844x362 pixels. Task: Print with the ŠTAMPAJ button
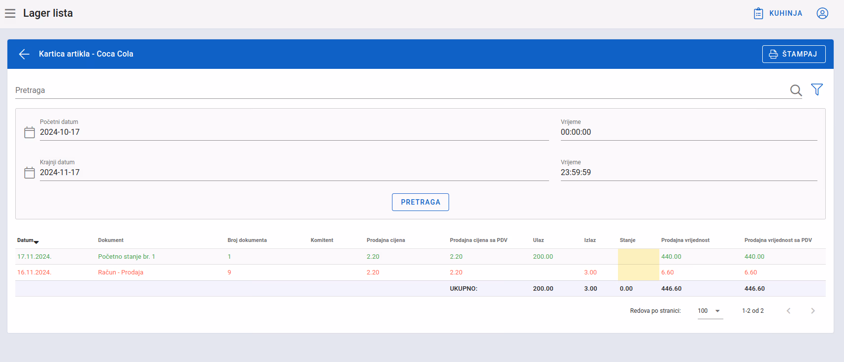[x=794, y=54]
